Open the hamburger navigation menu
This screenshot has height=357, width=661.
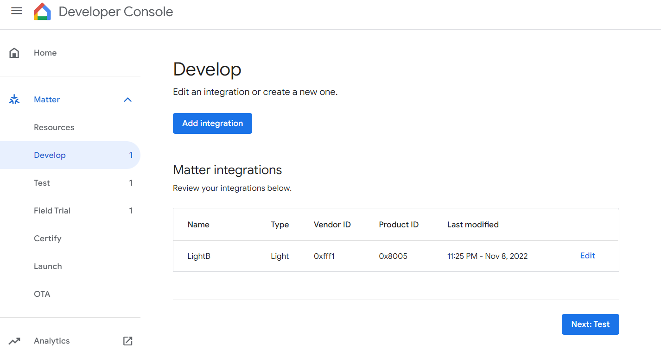coord(17,11)
